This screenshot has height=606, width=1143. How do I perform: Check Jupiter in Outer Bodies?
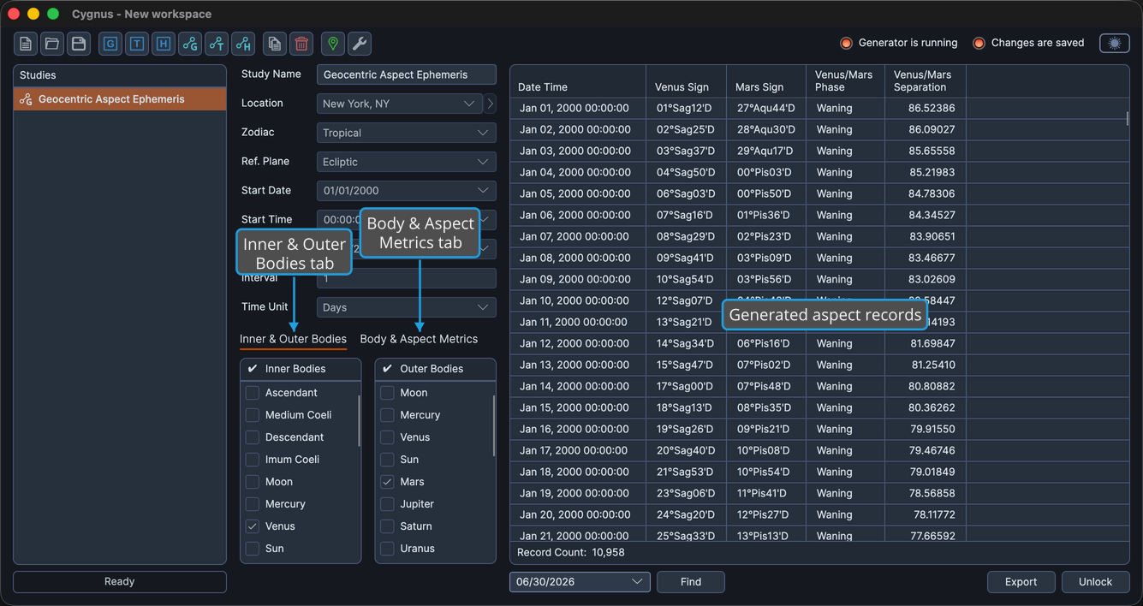tap(387, 504)
